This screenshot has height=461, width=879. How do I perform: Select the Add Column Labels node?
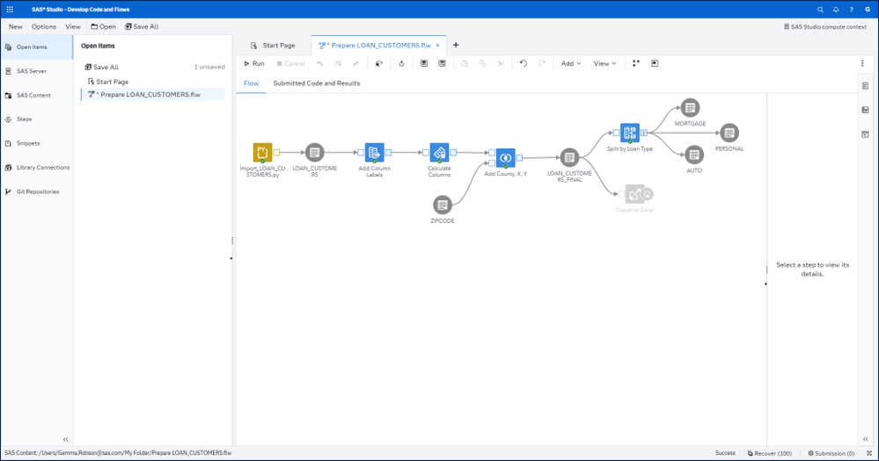(x=375, y=152)
